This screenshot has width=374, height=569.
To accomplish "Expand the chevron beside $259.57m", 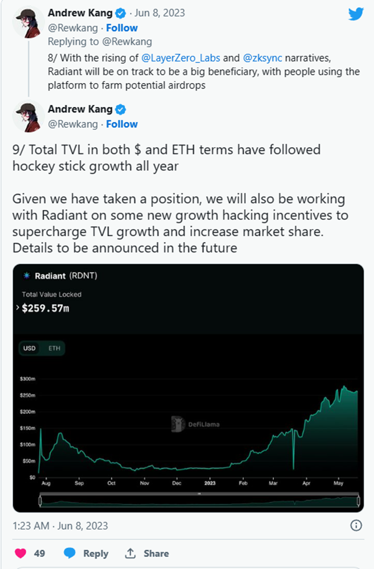I will [x=17, y=308].
